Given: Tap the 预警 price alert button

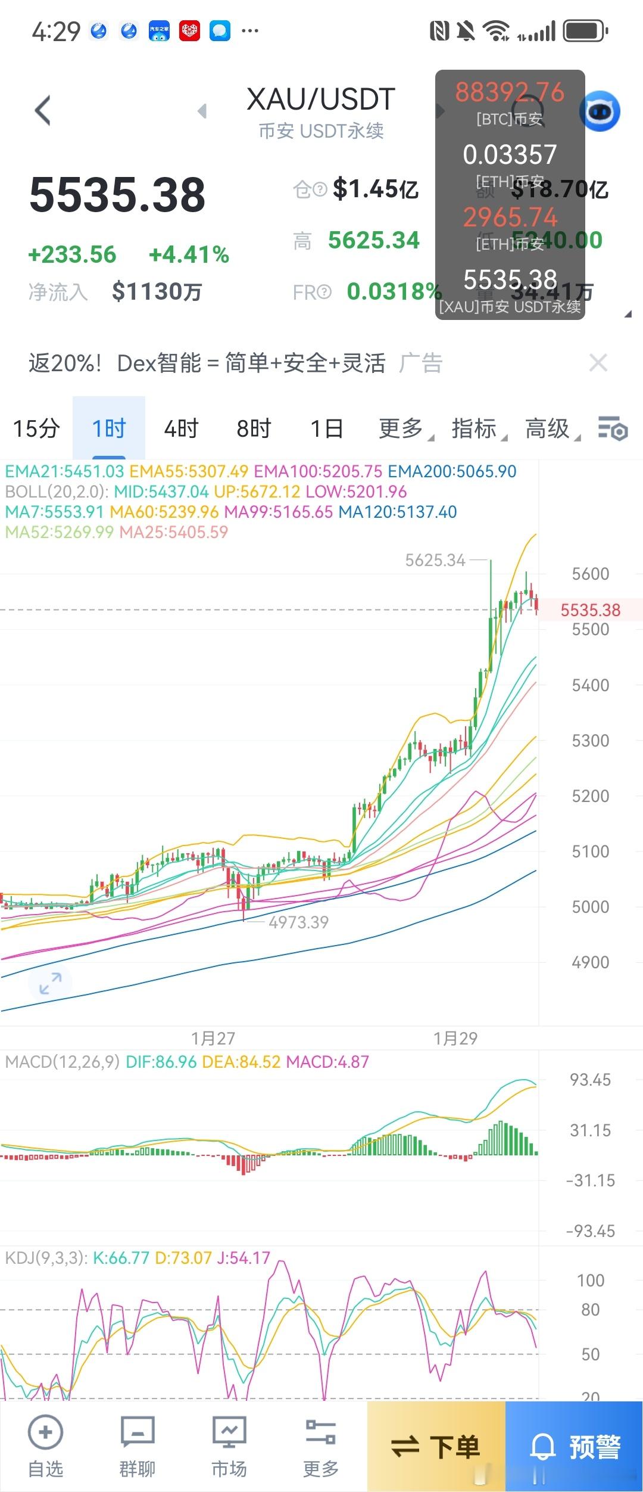Looking at the screenshot, I should coord(575,1447).
